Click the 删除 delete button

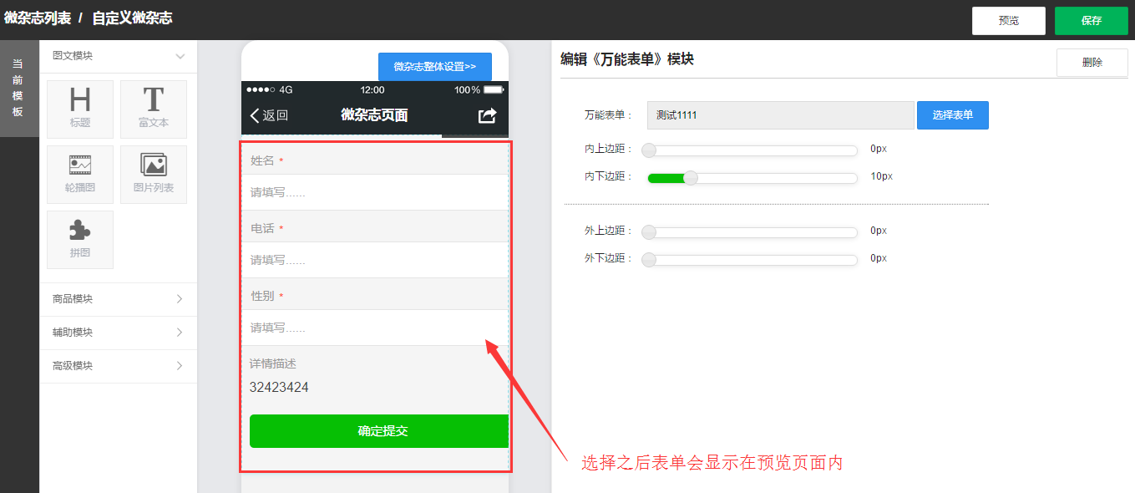coord(1092,63)
